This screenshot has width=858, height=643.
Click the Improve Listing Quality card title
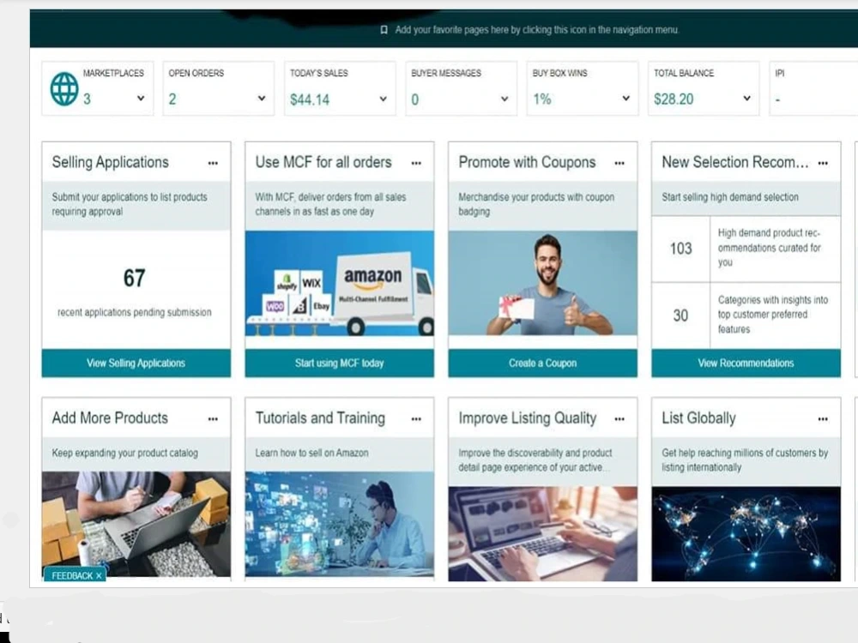pos(528,418)
